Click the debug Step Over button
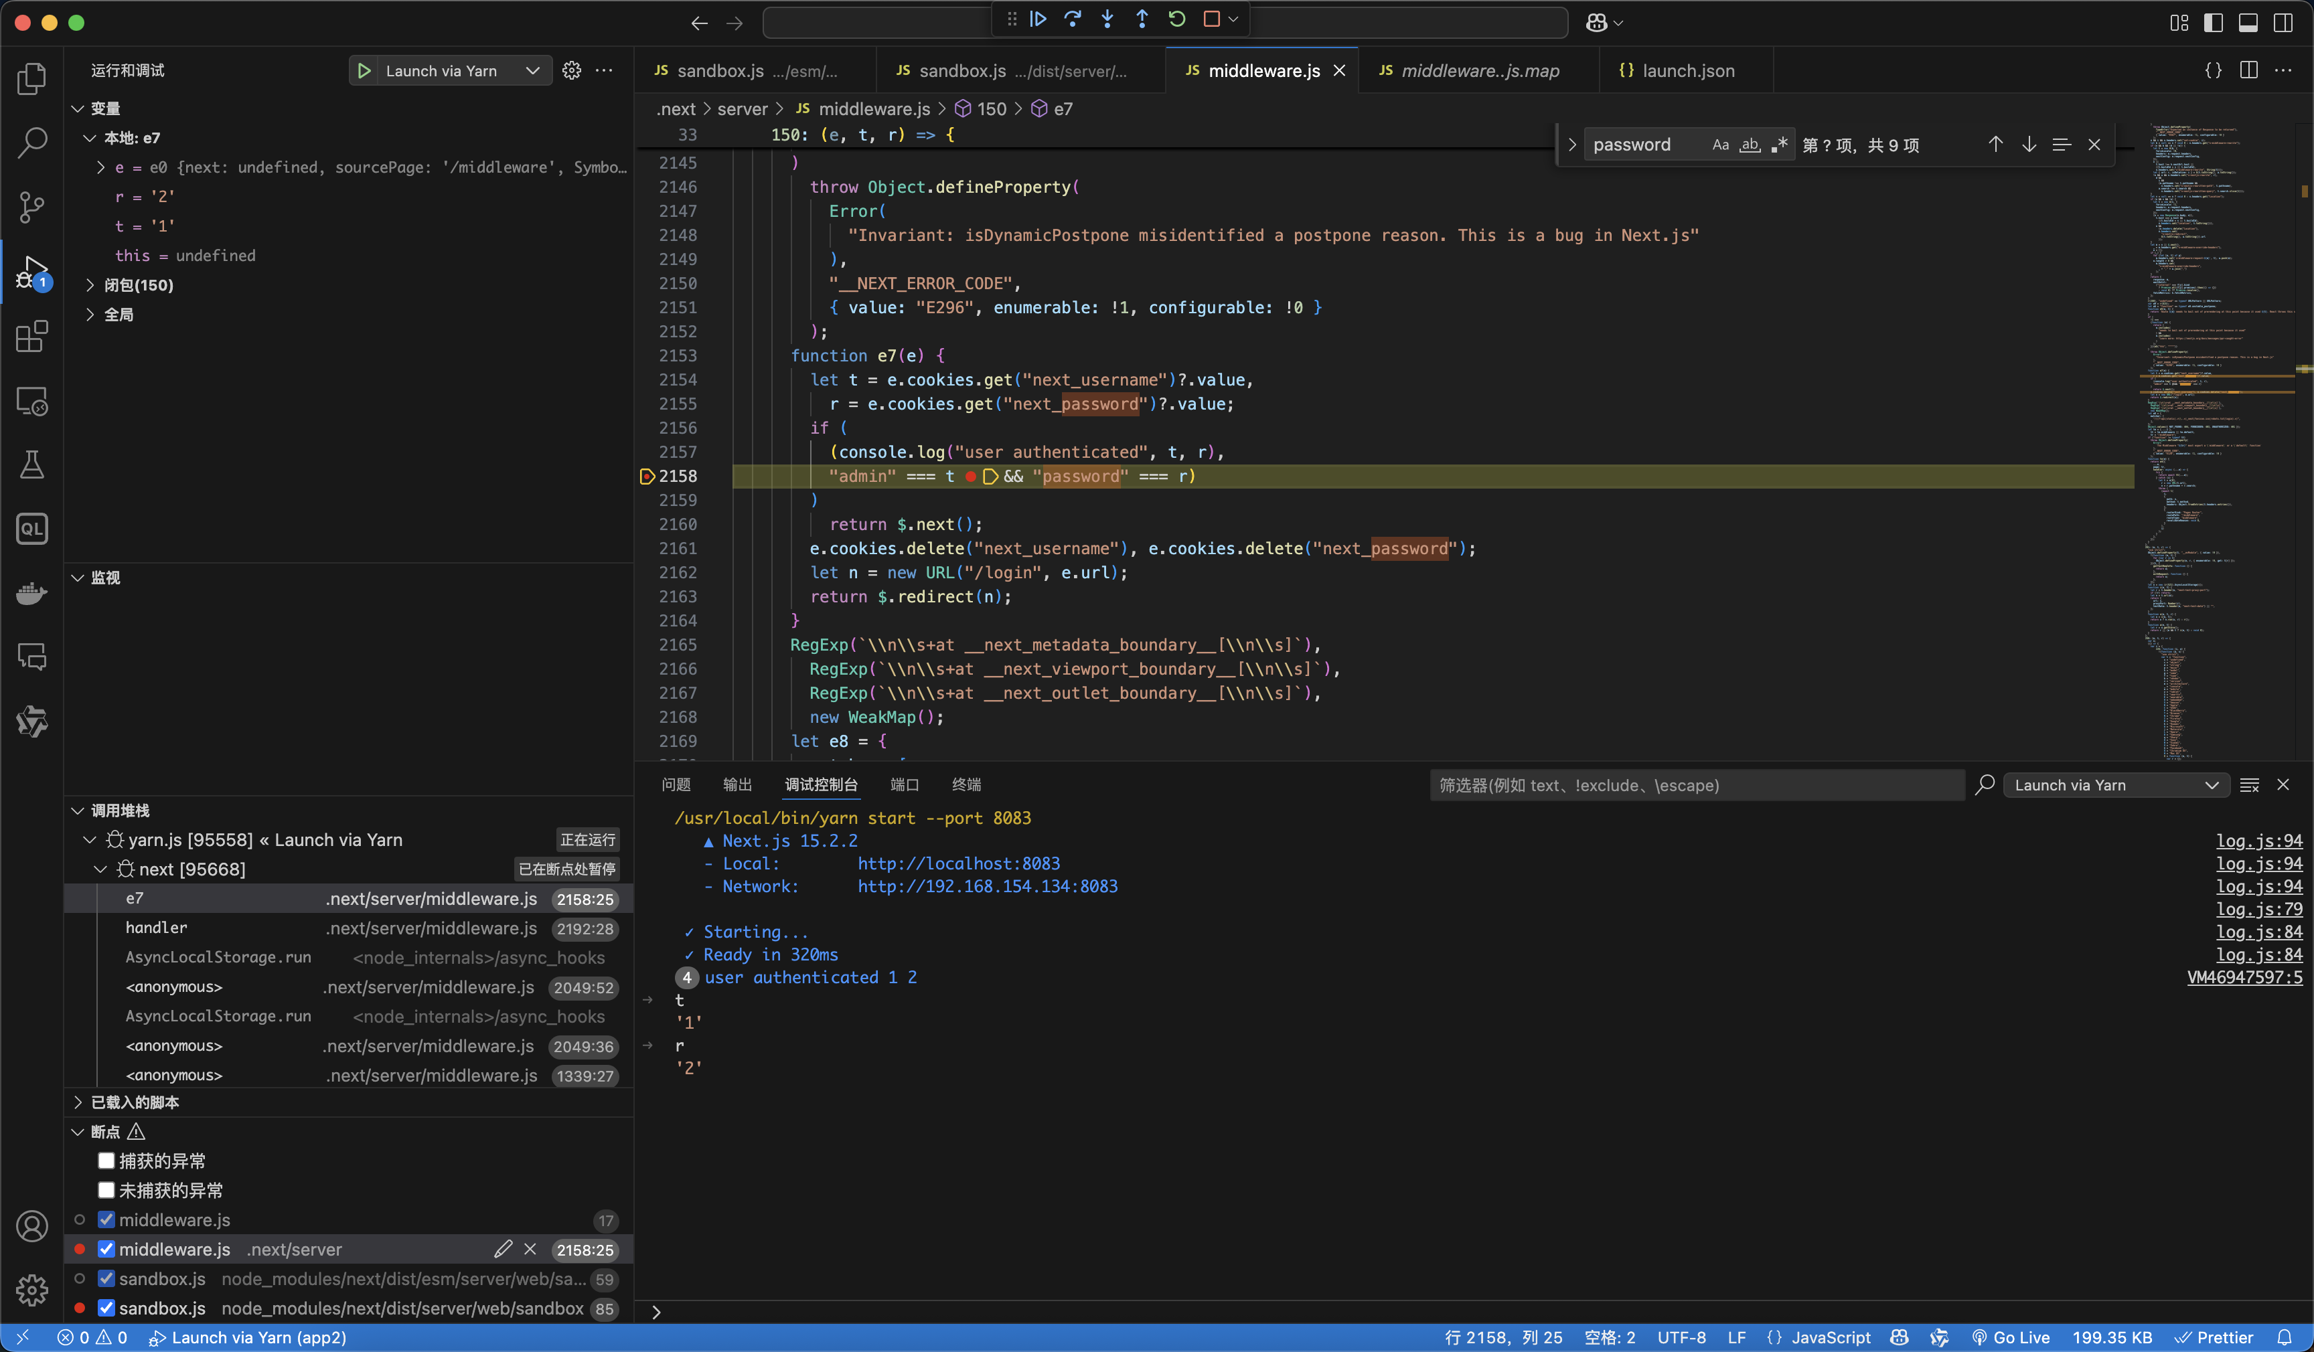 1073,19
